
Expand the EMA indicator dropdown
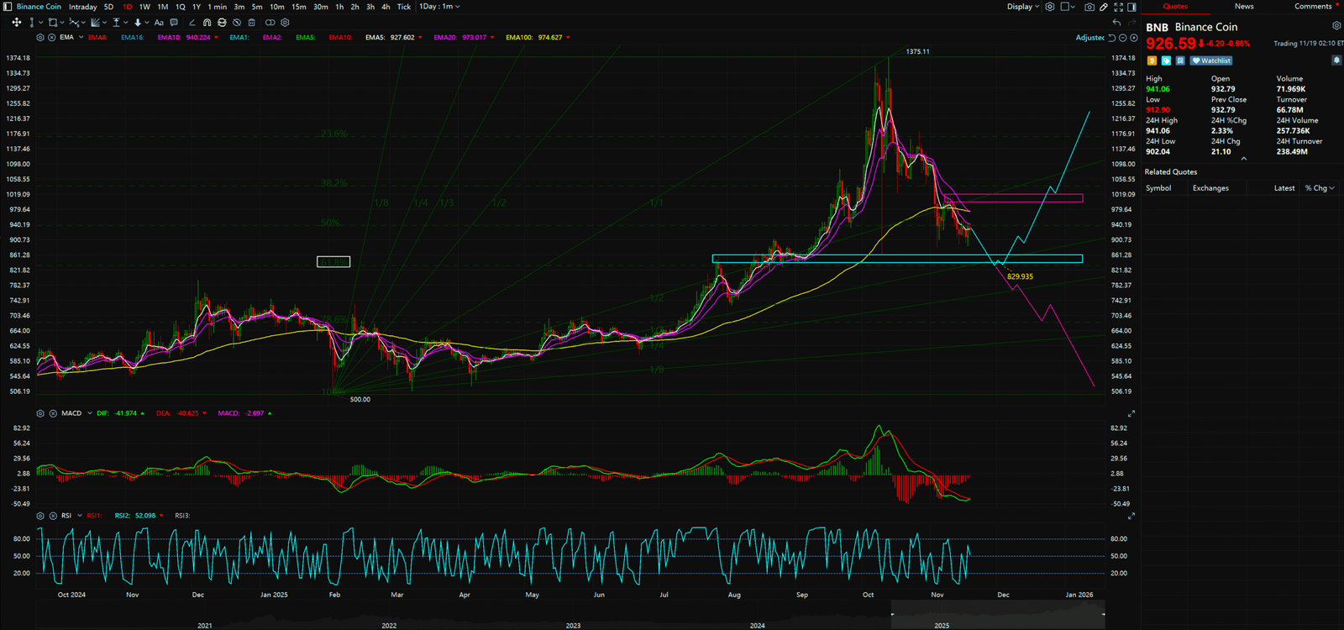[81, 38]
